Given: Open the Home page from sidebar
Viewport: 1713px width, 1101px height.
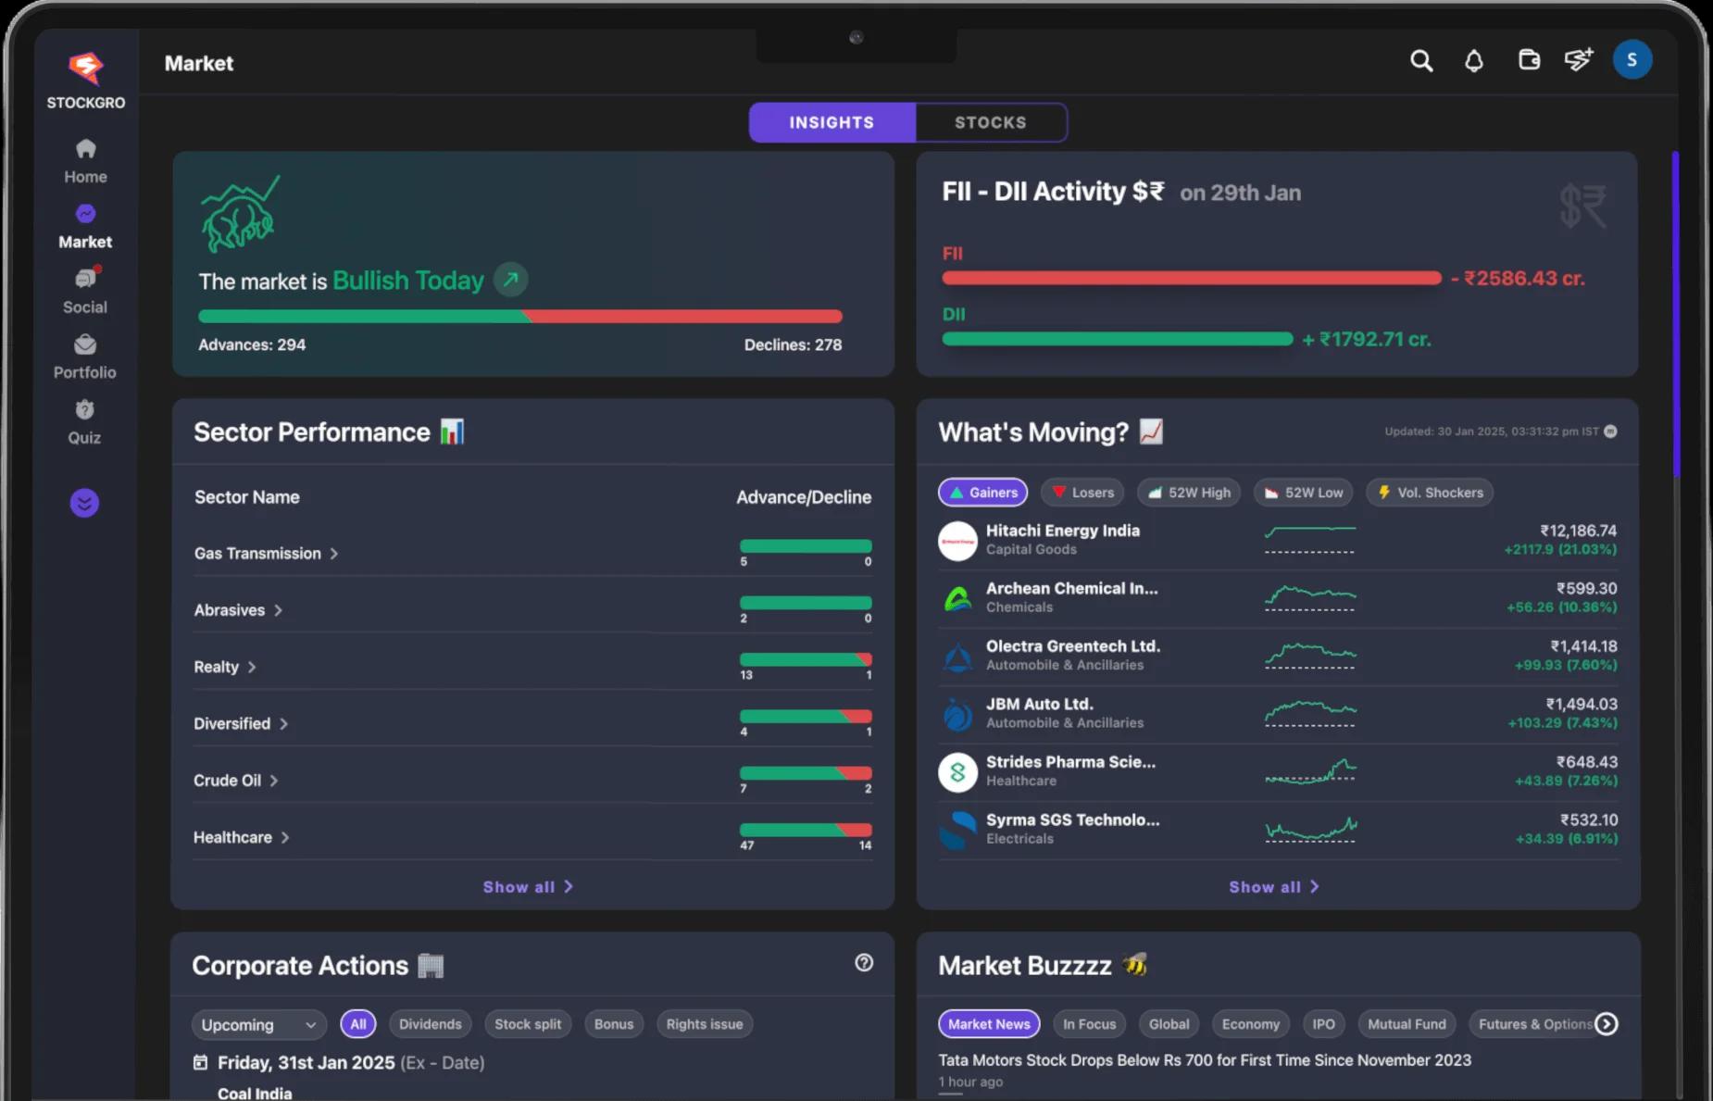Looking at the screenshot, I should pyautogui.click(x=85, y=161).
